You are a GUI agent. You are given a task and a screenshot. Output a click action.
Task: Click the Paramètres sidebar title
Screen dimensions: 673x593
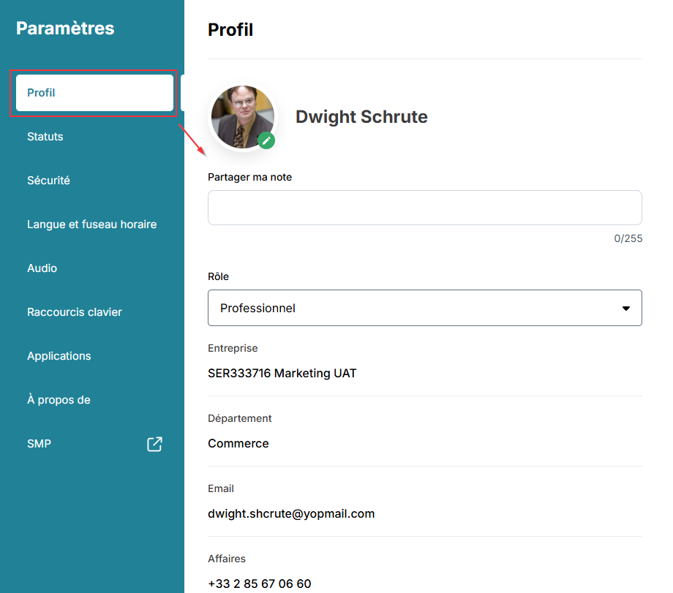tap(65, 29)
